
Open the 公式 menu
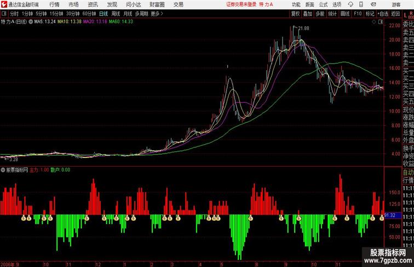323,4
